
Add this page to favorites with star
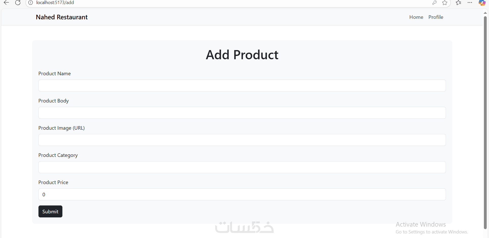coord(445,3)
